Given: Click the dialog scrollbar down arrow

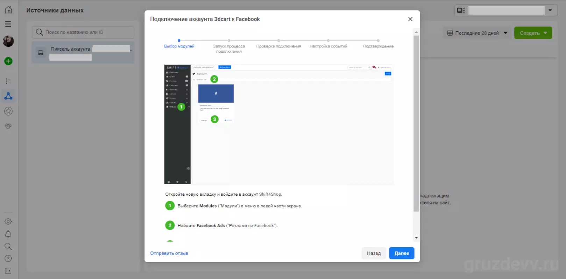Looking at the screenshot, I should tap(416, 237).
